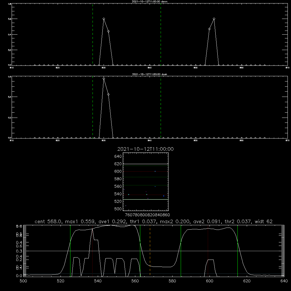
Task: Click the green vertical line near 585 in bottom plot
Action: tap(181, 251)
